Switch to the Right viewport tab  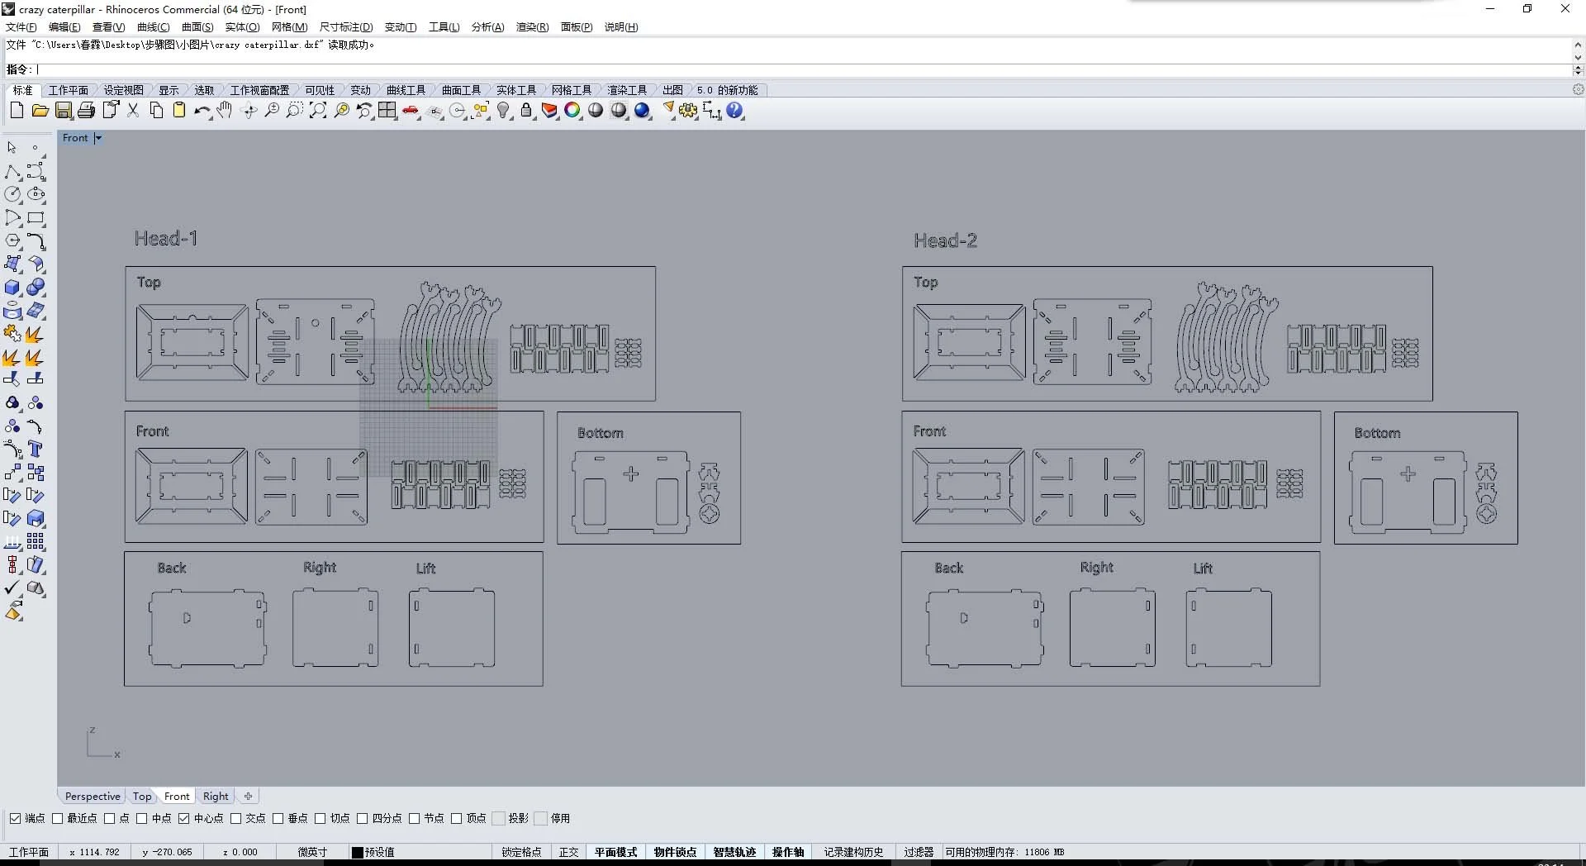coord(216,797)
